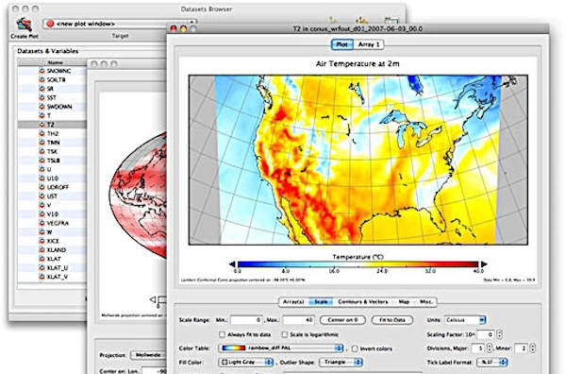Open the Fill Color Light Gray selector
This screenshot has height=374, width=566.
pos(246,362)
